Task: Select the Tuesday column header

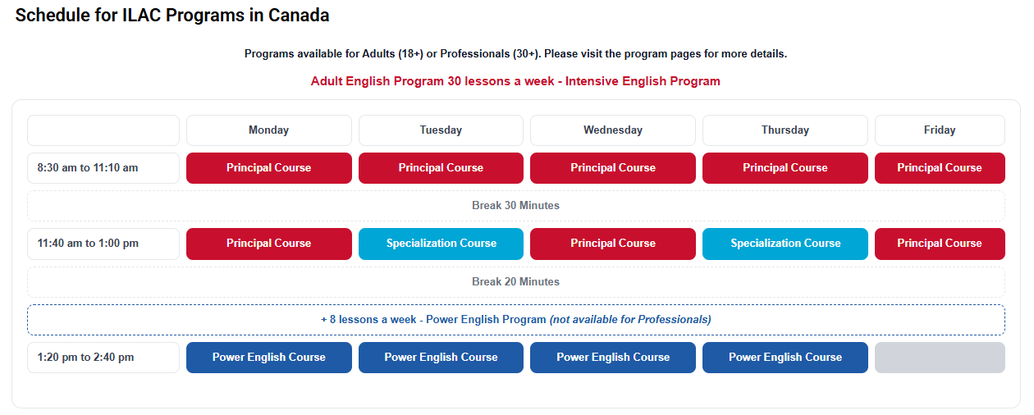Action: pos(441,130)
